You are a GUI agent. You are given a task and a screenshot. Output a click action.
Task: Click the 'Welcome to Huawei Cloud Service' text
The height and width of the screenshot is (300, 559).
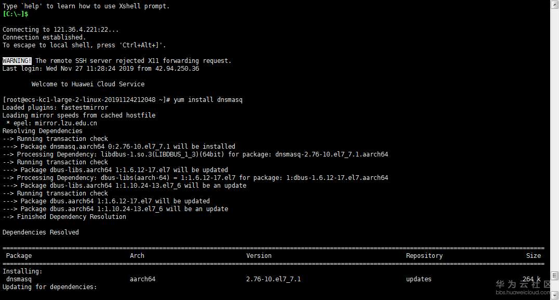88,84
